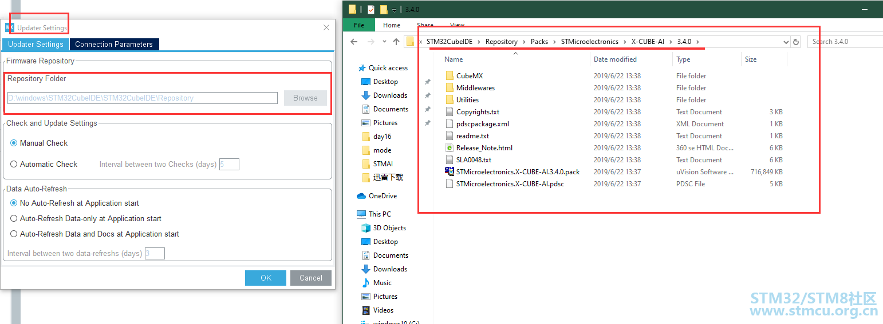Click OK in the Updater Settings dialog

(266, 278)
